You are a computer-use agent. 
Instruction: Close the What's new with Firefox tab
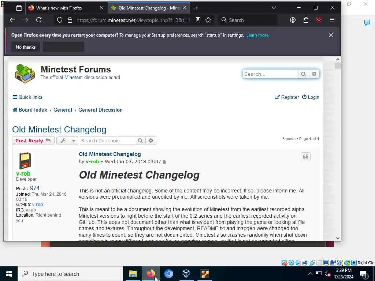[x=102, y=8]
